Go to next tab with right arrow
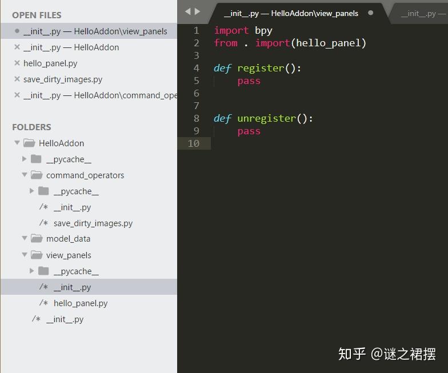The image size is (448, 373). coord(198,11)
